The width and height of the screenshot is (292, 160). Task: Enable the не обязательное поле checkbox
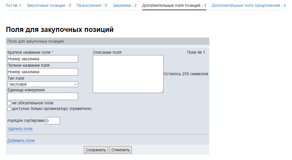pyautogui.click(x=9, y=103)
